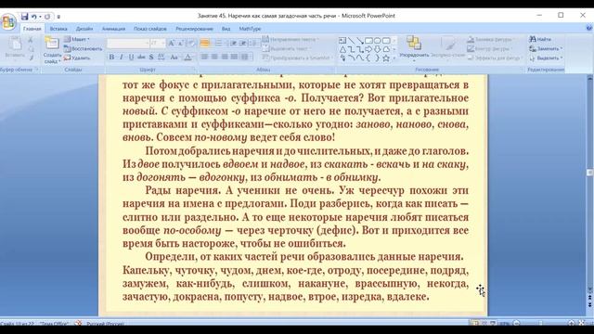This screenshot has width=594, height=334.
Task: Open the Undo history dropdown arrow
Action: coord(40,17)
